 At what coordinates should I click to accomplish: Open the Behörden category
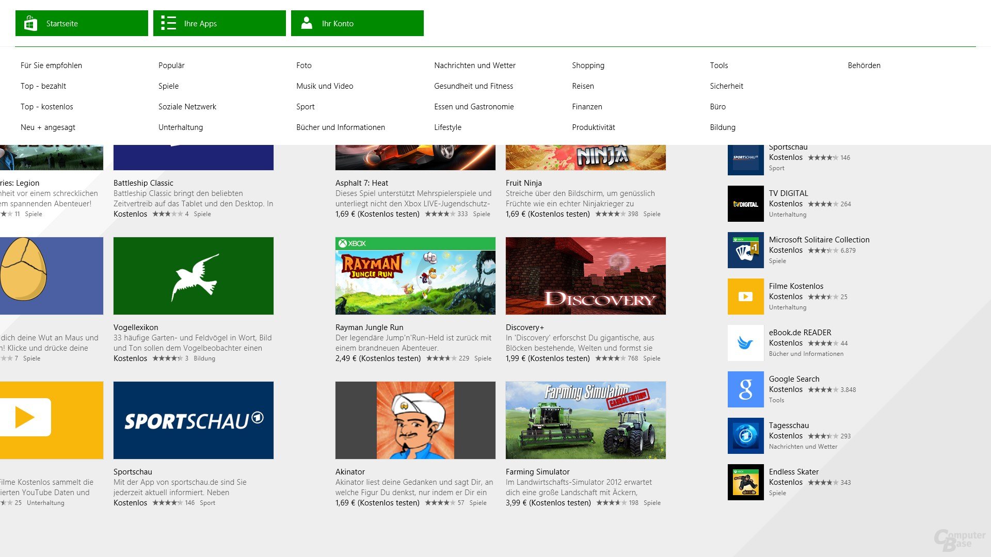pyautogui.click(x=864, y=65)
